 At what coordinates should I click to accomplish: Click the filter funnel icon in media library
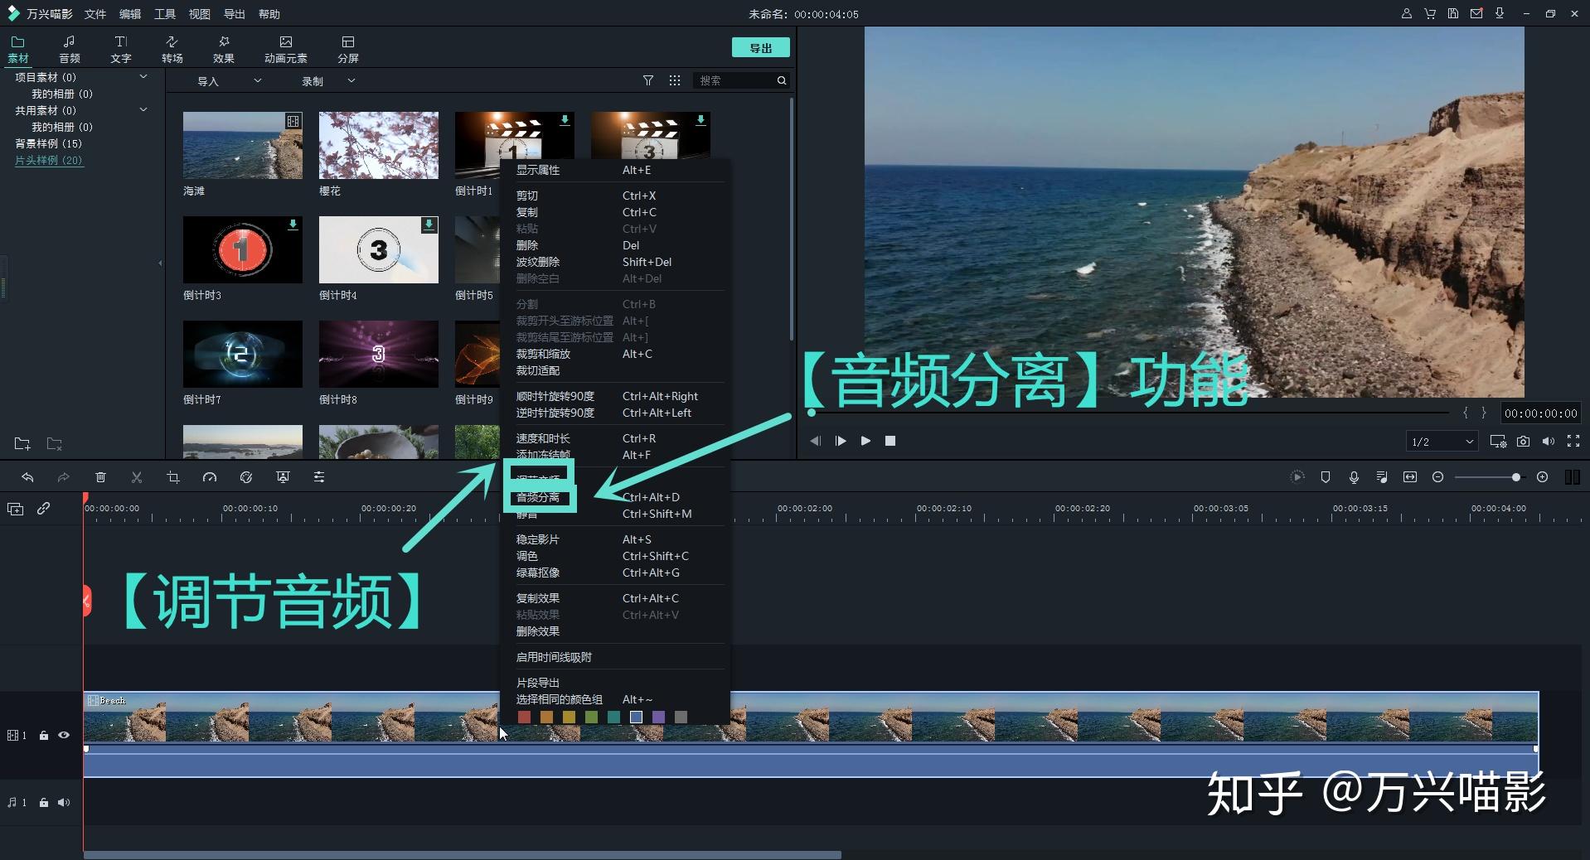coord(648,80)
